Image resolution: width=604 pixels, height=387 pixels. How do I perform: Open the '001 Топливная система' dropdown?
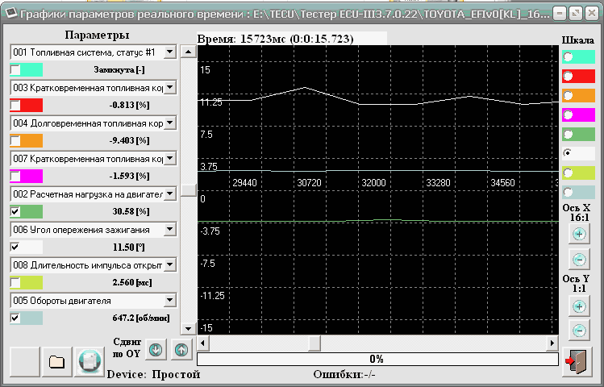click(x=169, y=52)
